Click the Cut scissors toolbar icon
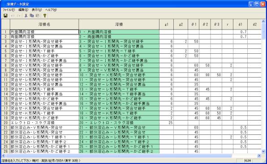Viewport: 267px width, 164px height. pyautogui.click(x=26, y=16)
